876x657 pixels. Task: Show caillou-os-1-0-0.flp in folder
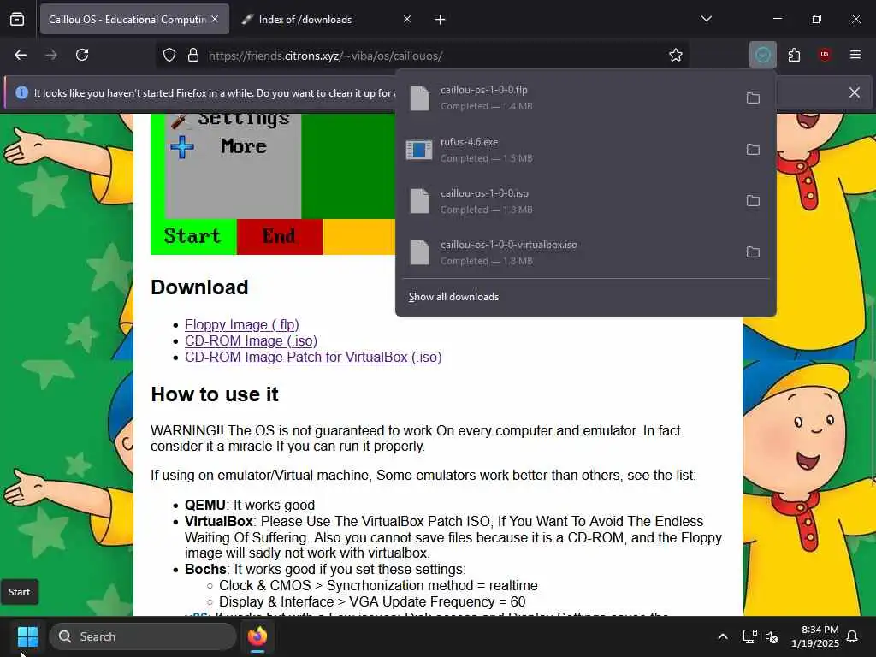(753, 98)
